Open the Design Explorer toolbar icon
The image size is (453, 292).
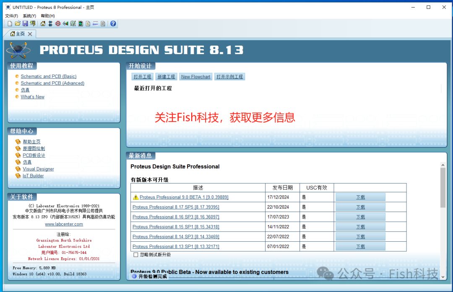(81, 23)
